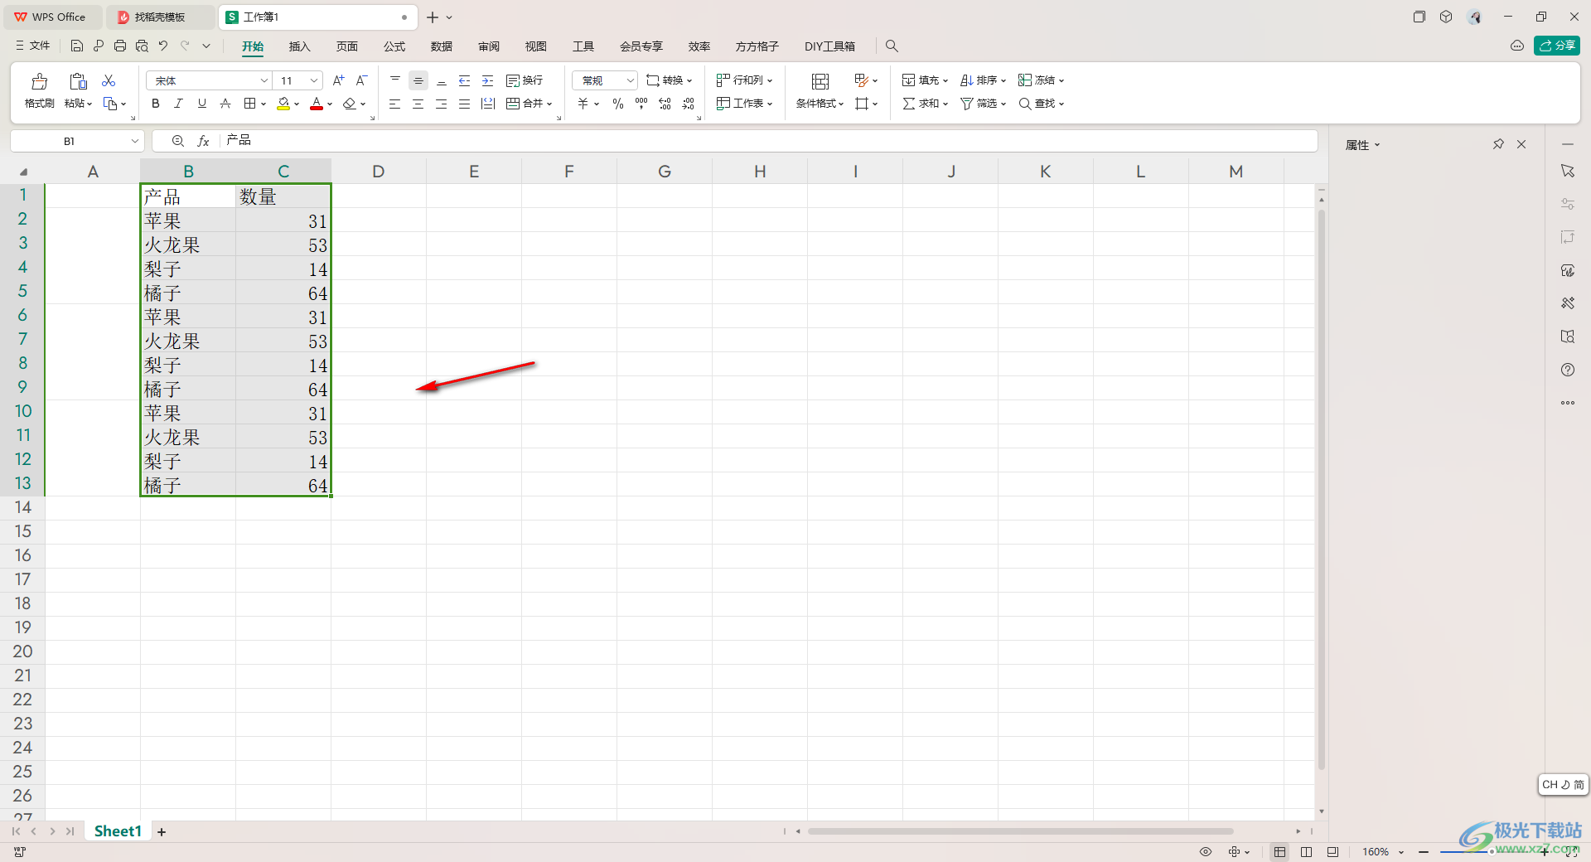Switch to the 公式 ribbon tab
Image resolution: width=1591 pixels, height=862 pixels.
(x=394, y=46)
